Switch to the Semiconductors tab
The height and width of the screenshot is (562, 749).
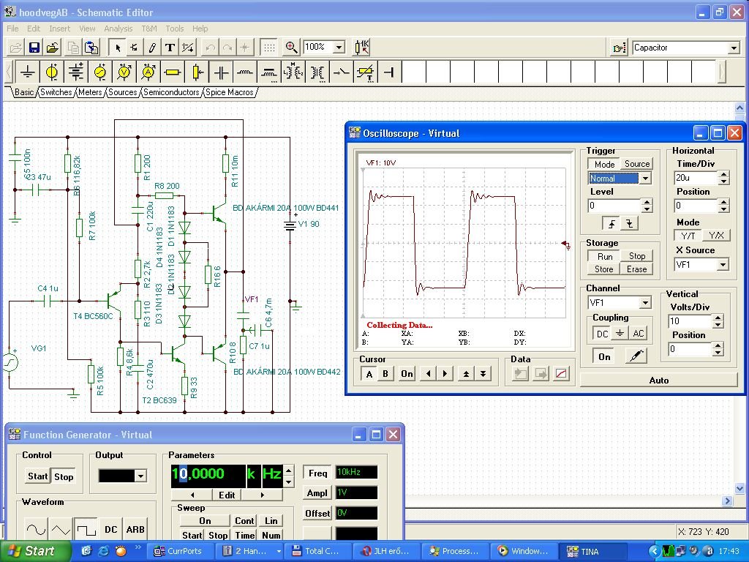[171, 93]
